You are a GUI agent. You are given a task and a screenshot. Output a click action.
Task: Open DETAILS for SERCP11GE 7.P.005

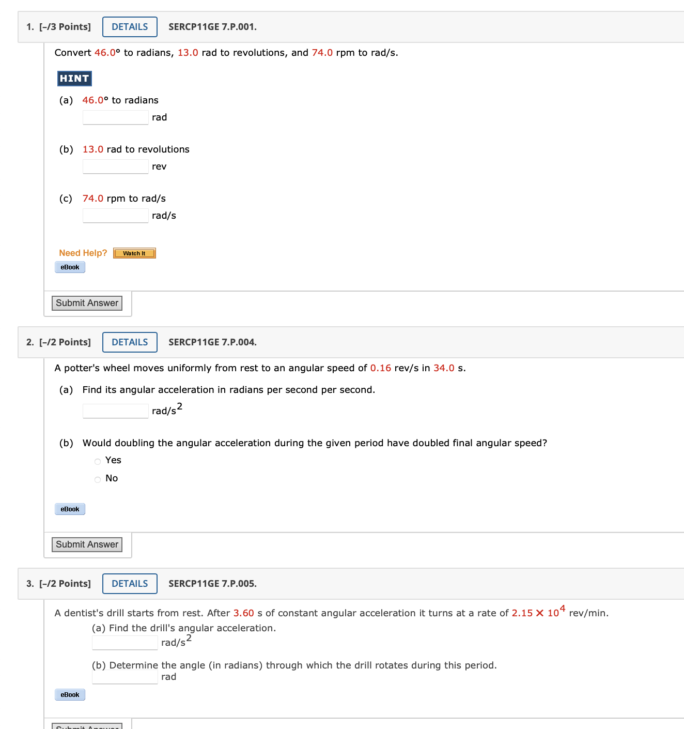click(129, 583)
